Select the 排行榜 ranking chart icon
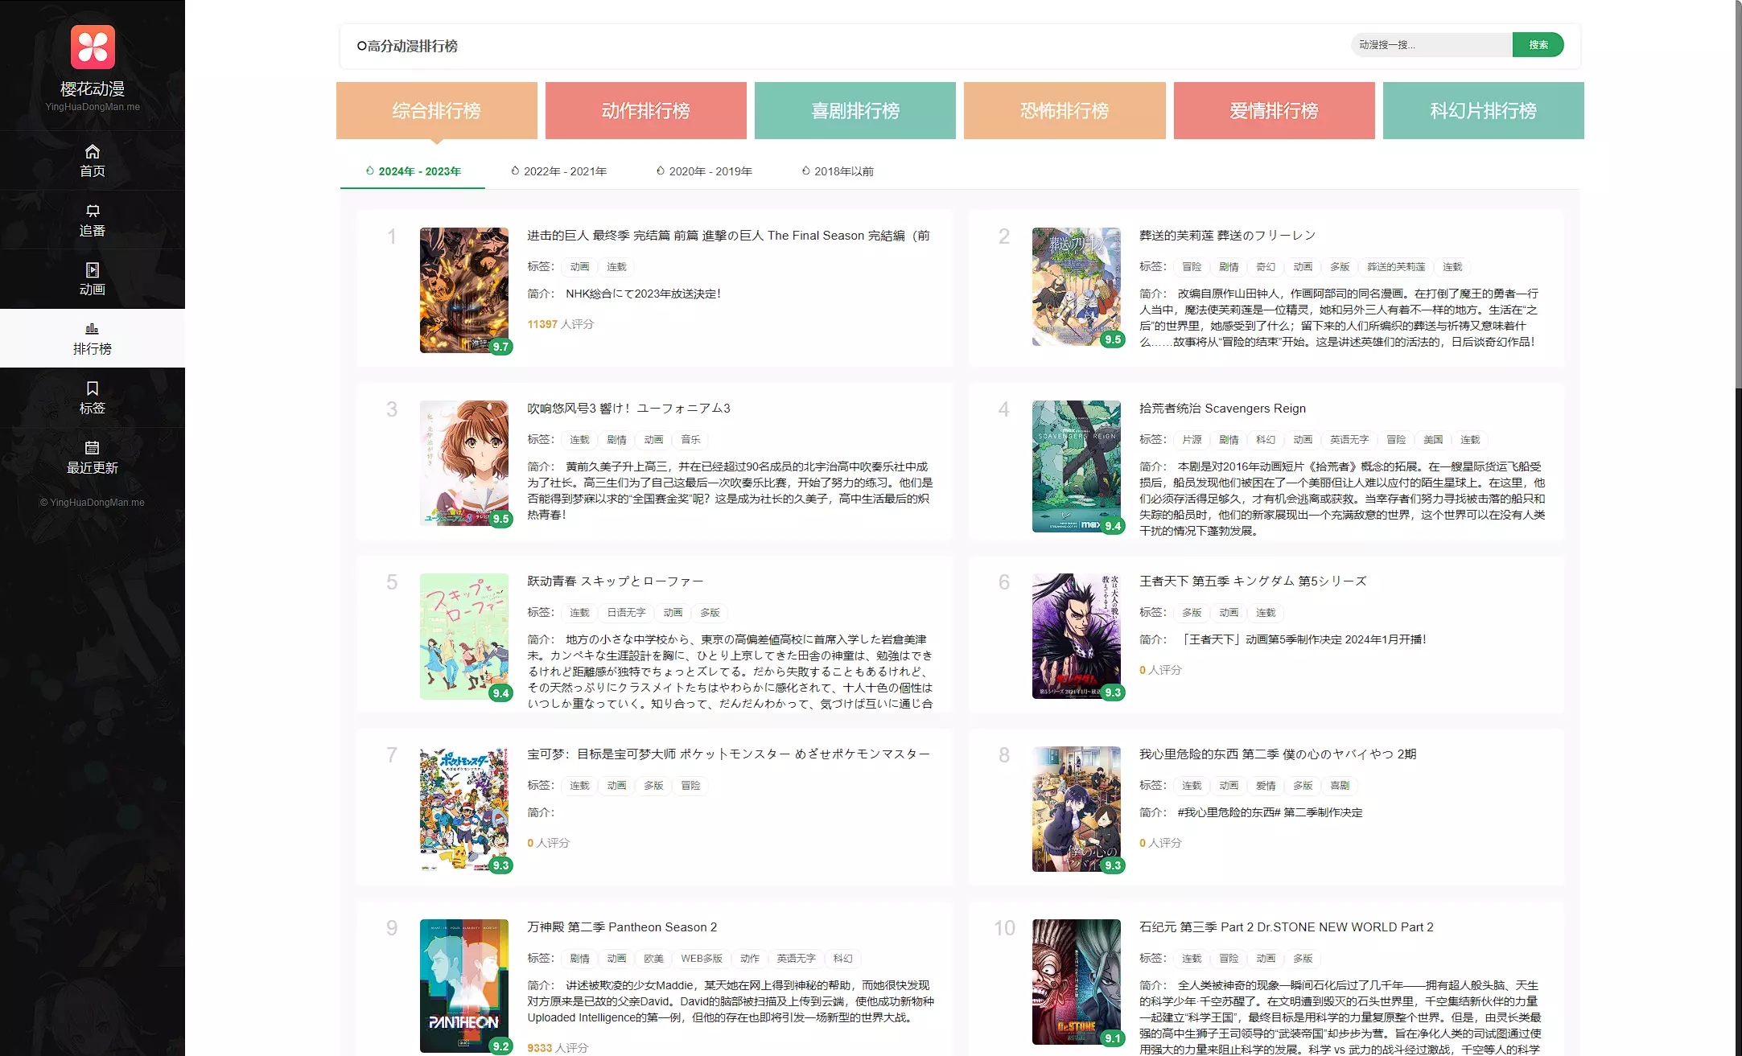The height and width of the screenshot is (1056, 1742). 93,329
